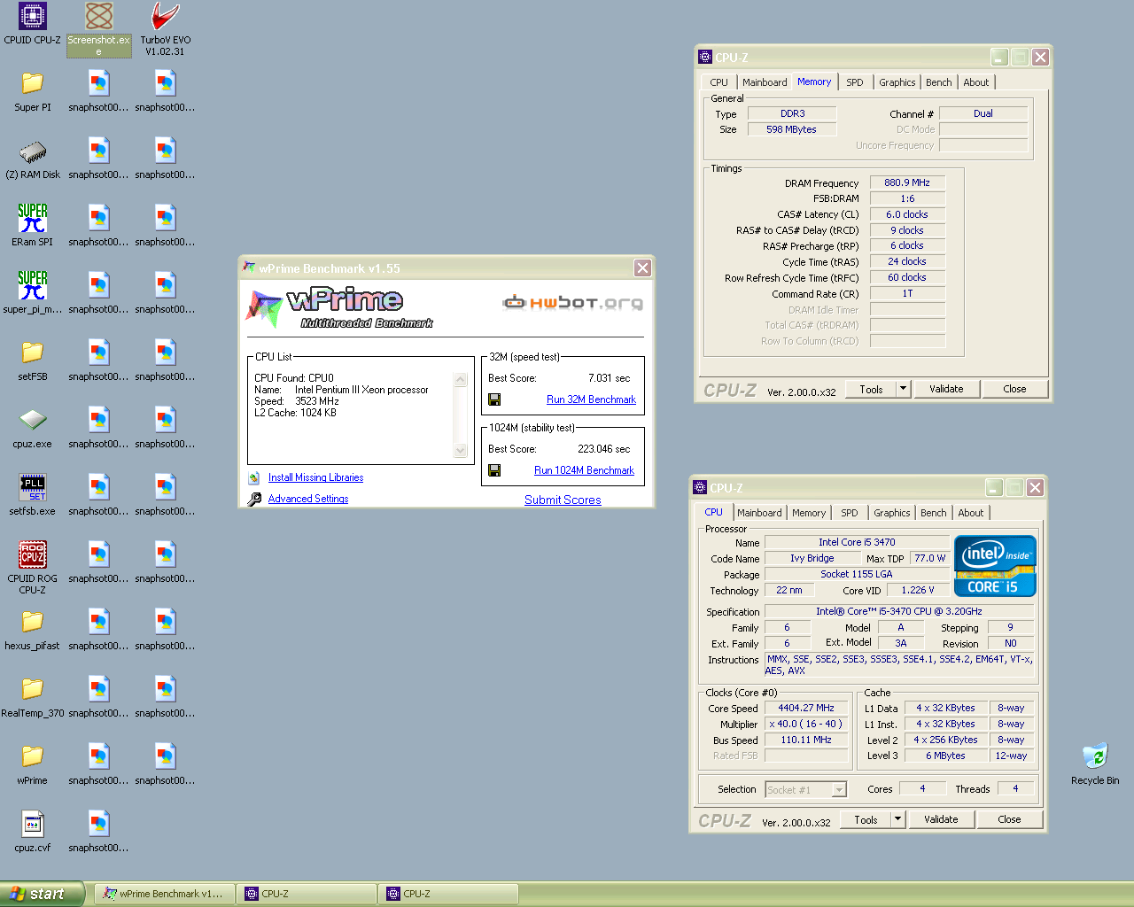Image resolution: width=1134 pixels, height=907 pixels.
Task: Click the wrench icon next to Advanced Settings
Action: [254, 499]
